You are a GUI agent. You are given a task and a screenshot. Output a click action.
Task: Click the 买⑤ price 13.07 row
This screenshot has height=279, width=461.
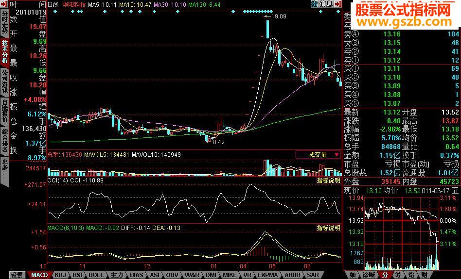(401, 103)
